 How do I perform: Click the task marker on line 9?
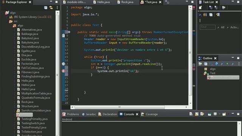click(x=63, y=36)
